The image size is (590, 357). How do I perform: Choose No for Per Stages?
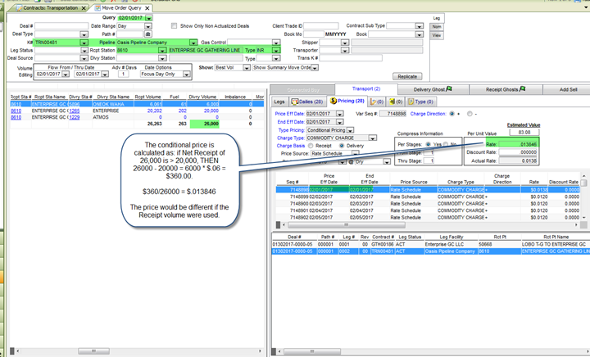click(x=445, y=143)
